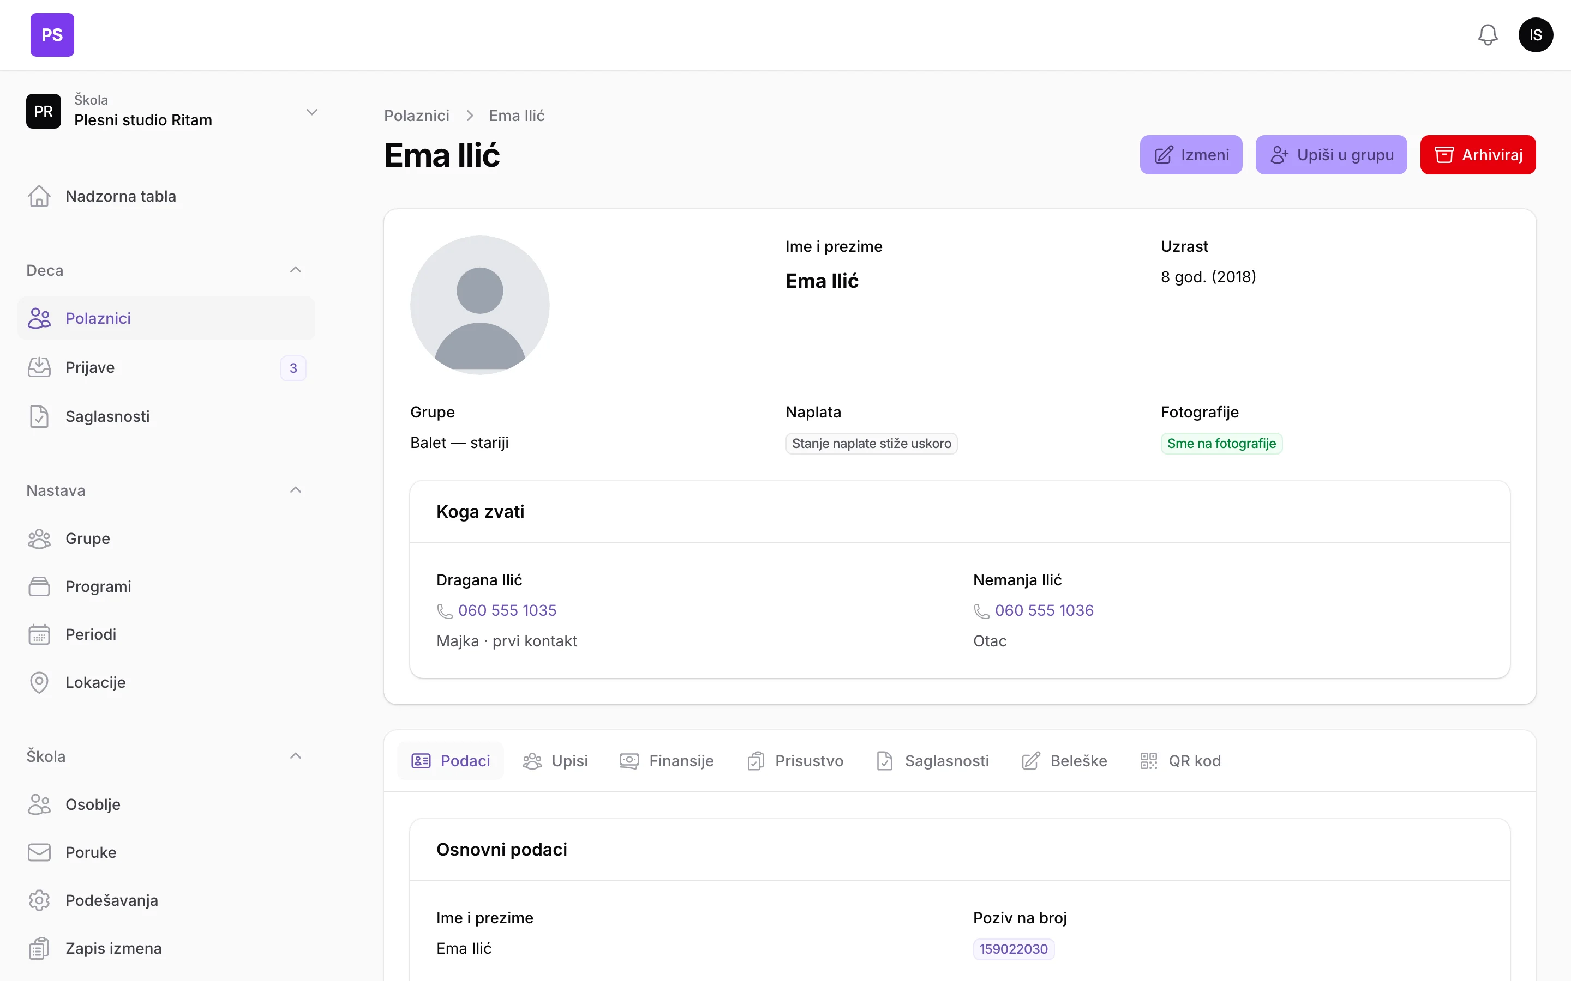Collapse the Deca sidebar section
The width and height of the screenshot is (1571, 981).
click(x=295, y=270)
